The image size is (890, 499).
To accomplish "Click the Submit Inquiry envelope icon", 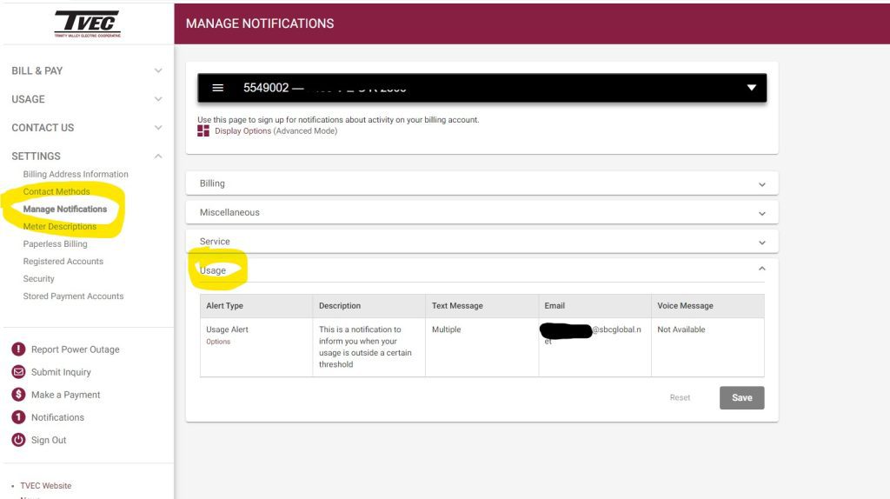I will 18,372.
